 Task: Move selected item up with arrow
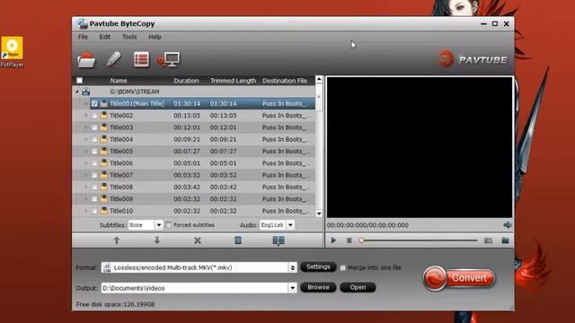coord(117,240)
